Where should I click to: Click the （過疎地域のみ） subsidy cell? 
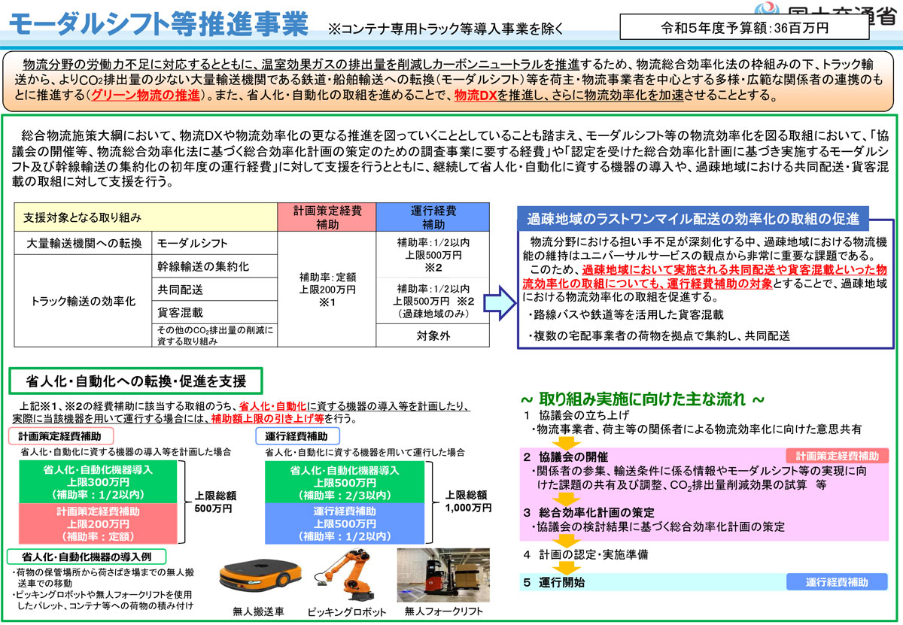tap(432, 301)
